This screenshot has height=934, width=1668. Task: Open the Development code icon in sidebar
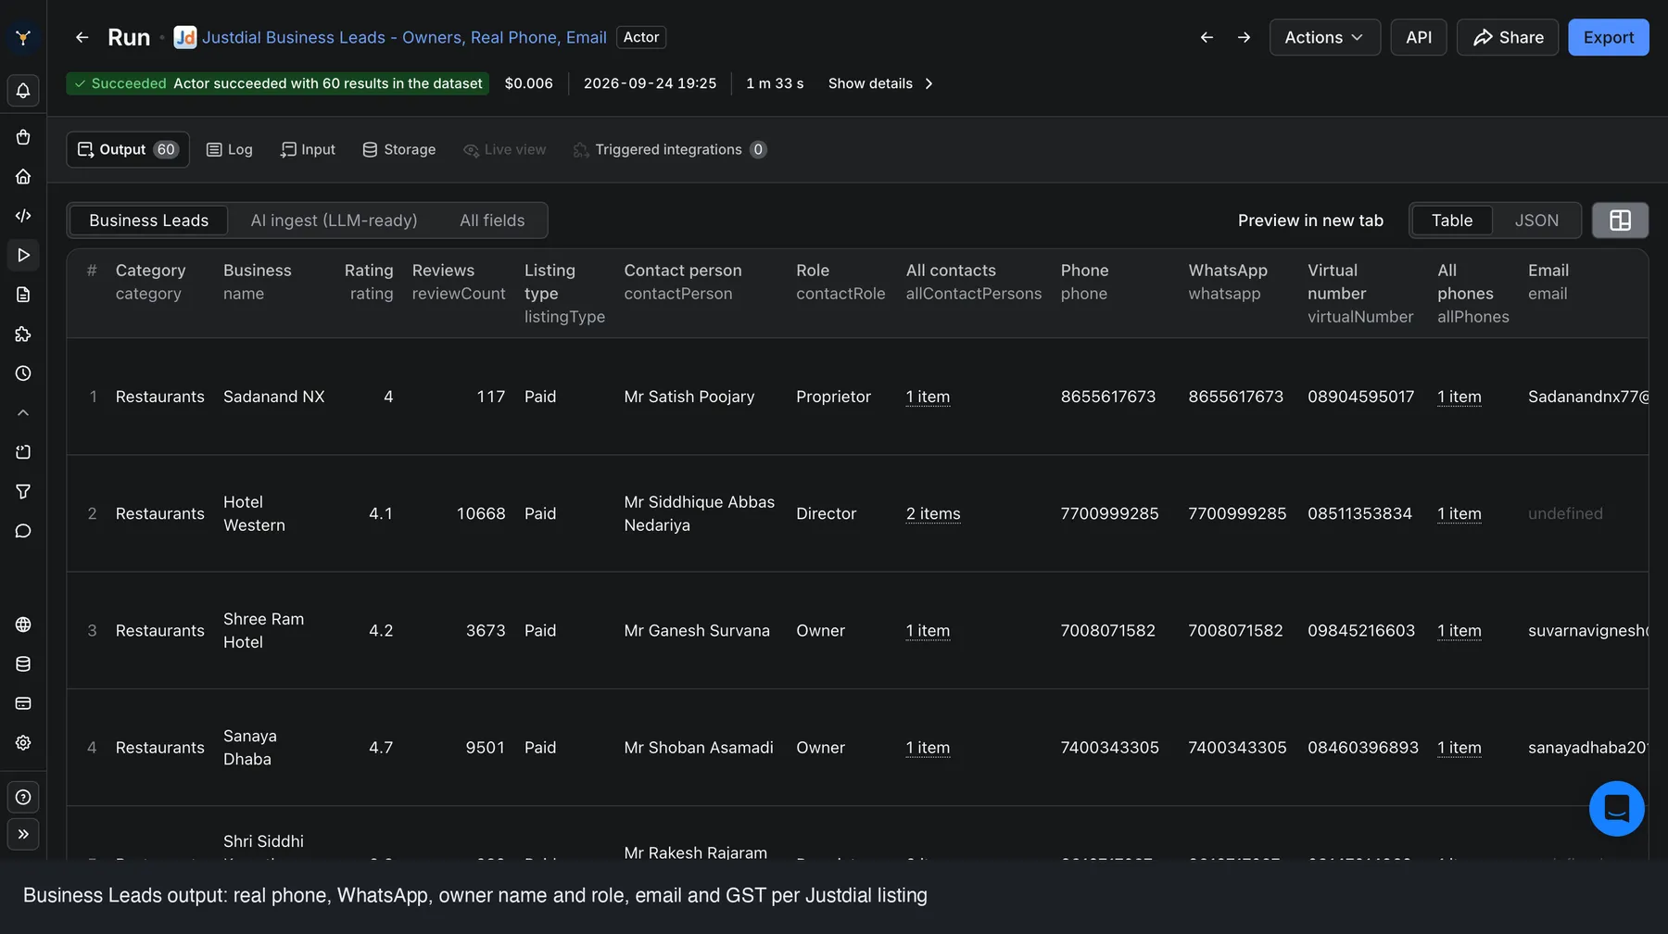pos(23,216)
